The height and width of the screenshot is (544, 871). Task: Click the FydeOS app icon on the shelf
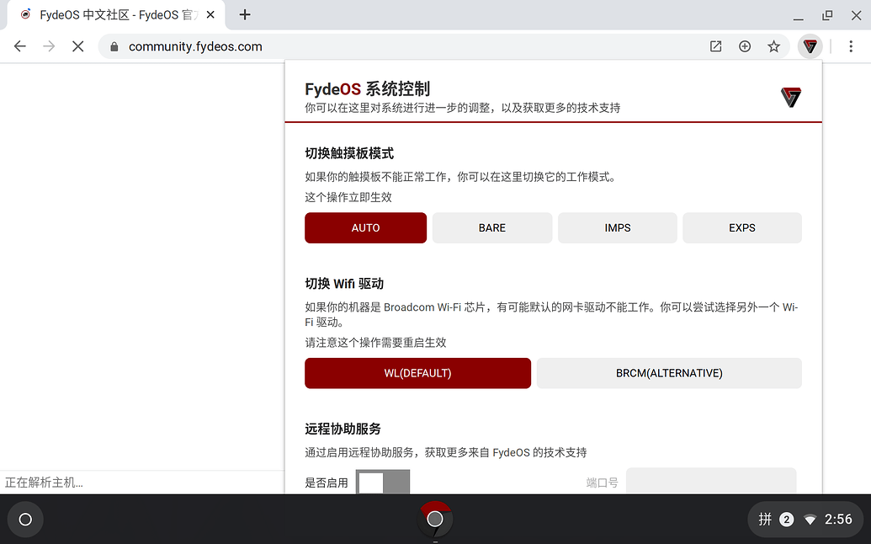(434, 520)
